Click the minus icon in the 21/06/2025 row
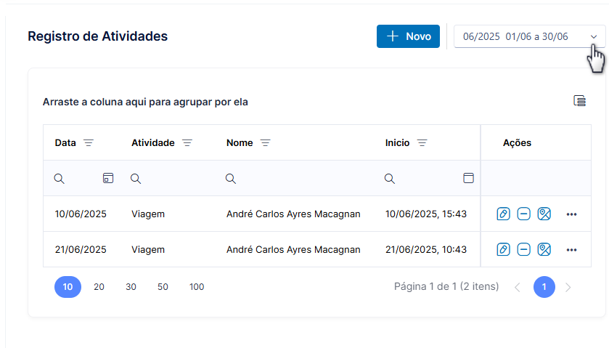Image resolution: width=609 pixels, height=348 pixels. (x=523, y=250)
